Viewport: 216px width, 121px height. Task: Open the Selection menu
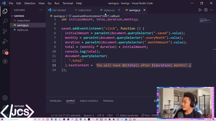[x=30, y=3]
